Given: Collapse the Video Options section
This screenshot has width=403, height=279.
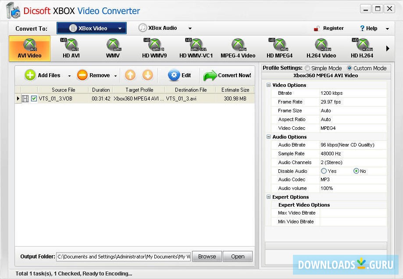Looking at the screenshot, I should tap(268, 85).
